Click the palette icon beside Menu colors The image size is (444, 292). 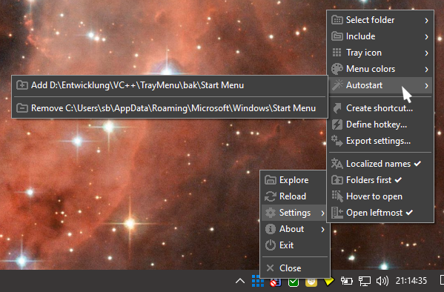[x=337, y=69]
